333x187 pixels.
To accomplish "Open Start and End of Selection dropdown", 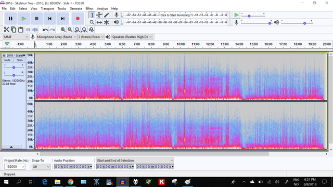I will point(135,161).
